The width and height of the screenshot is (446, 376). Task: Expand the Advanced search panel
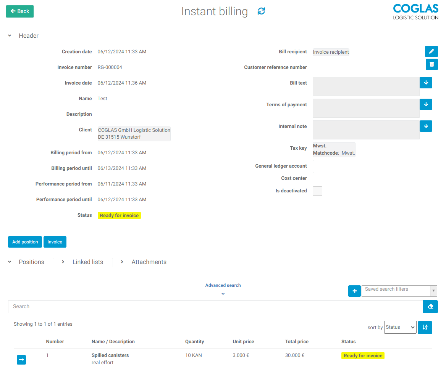[223, 289]
